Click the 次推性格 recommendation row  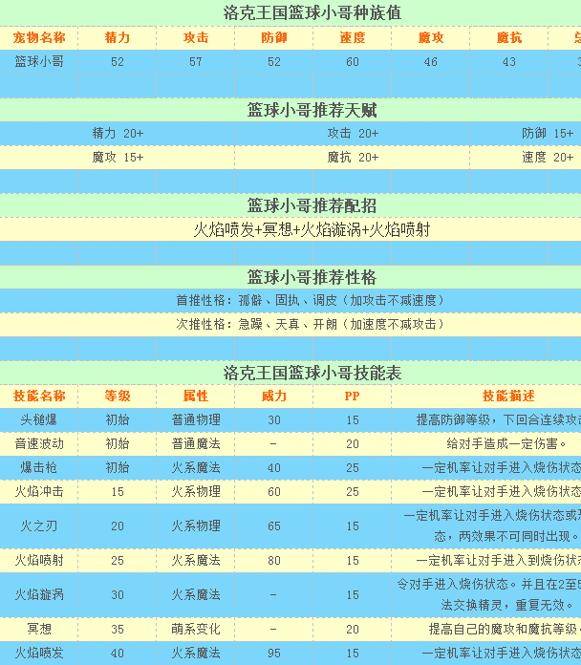[290, 325]
